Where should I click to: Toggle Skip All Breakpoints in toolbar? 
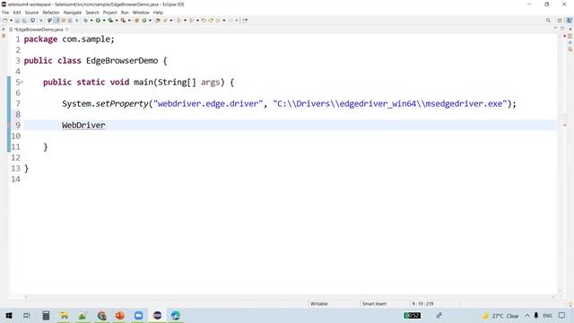[41, 21]
